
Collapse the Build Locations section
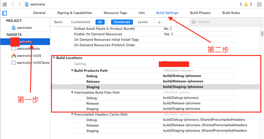(x=54, y=58)
